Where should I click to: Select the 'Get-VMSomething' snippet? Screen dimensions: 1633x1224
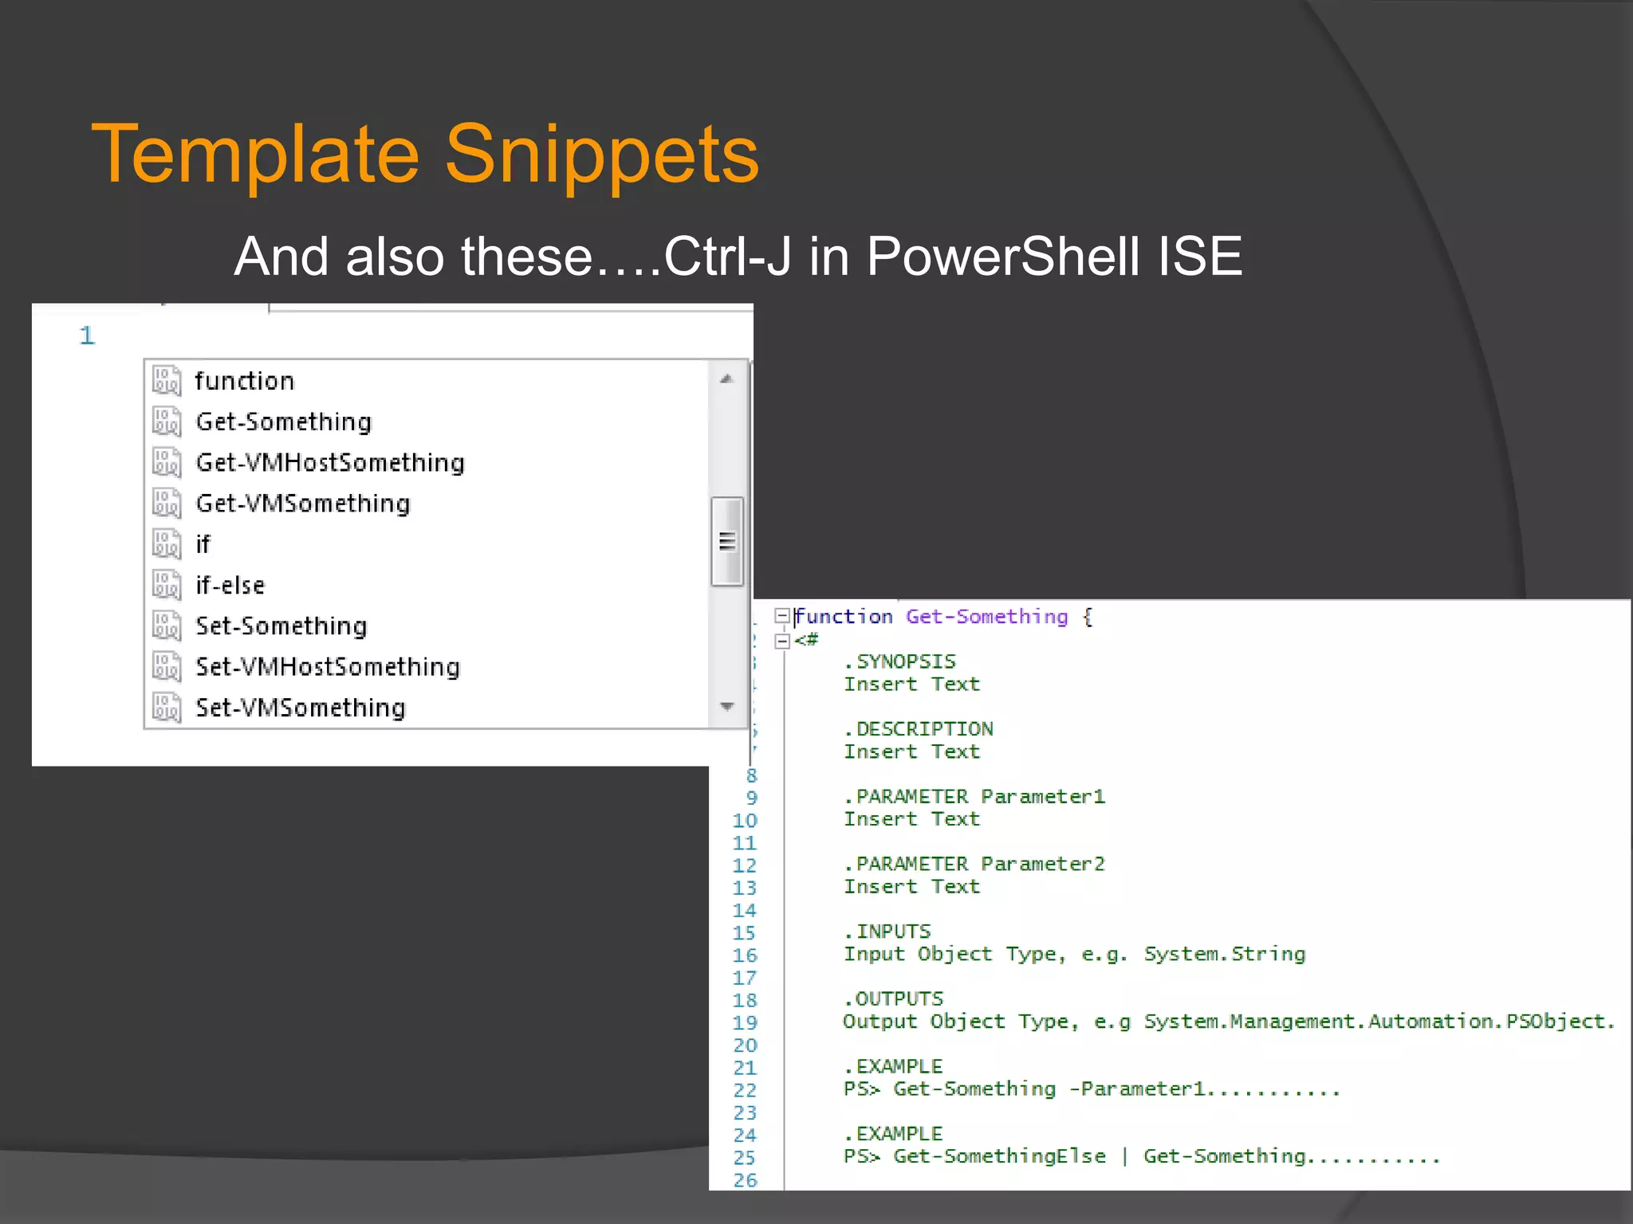tap(427, 503)
